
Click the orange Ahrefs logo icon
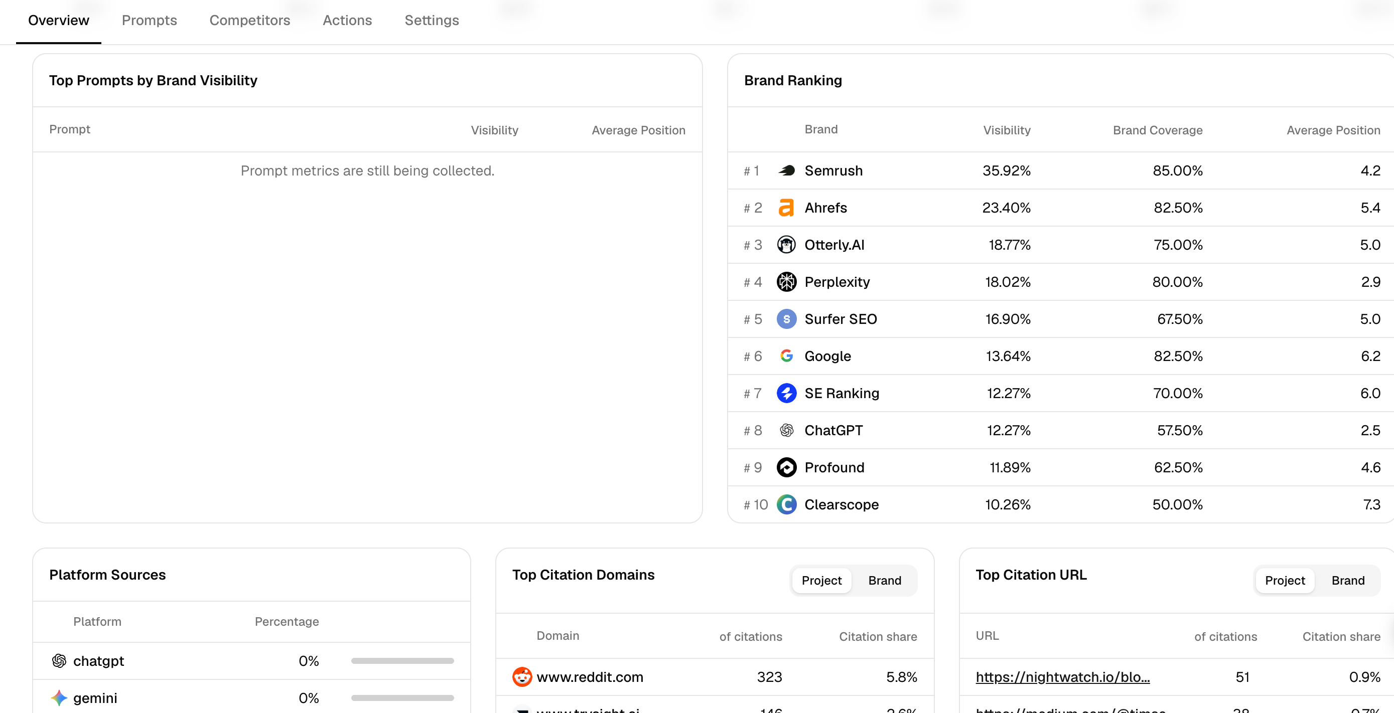(786, 208)
